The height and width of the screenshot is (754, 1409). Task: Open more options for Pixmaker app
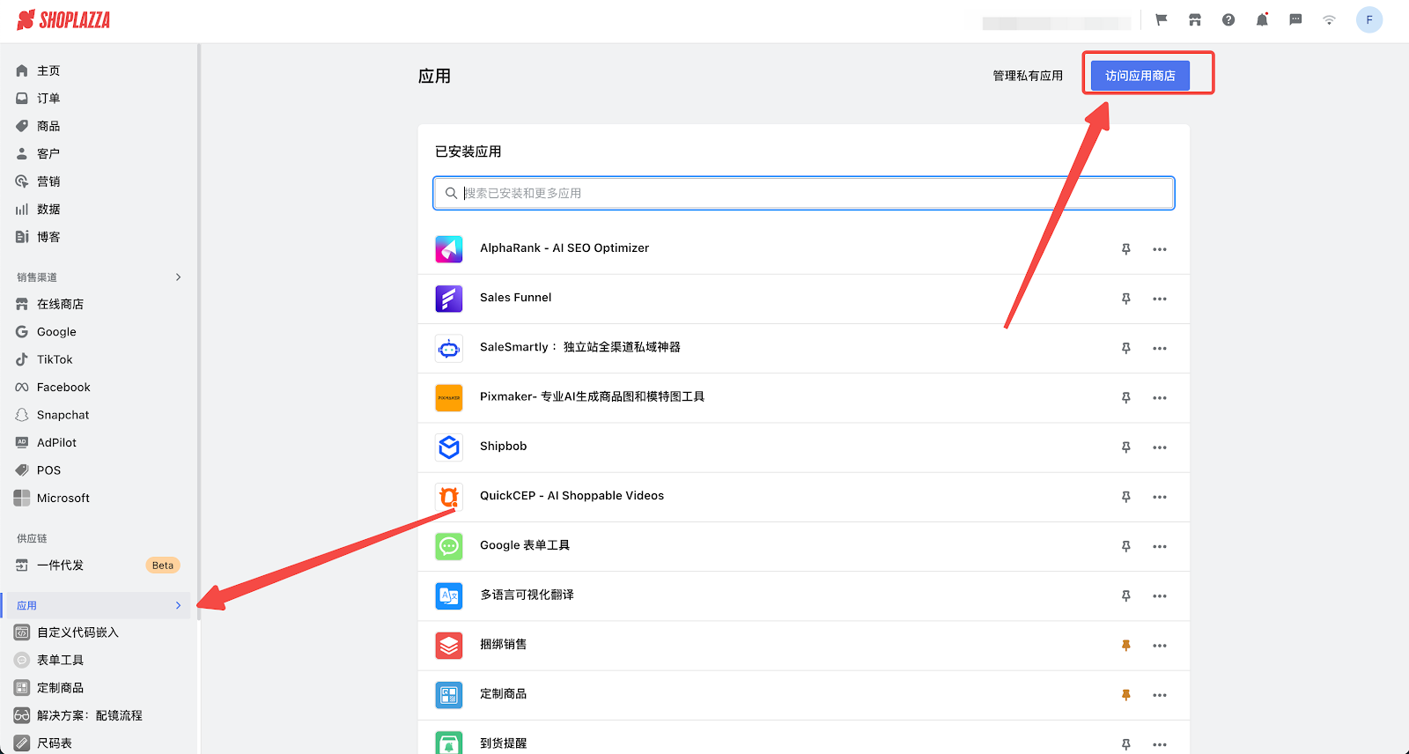(x=1160, y=398)
